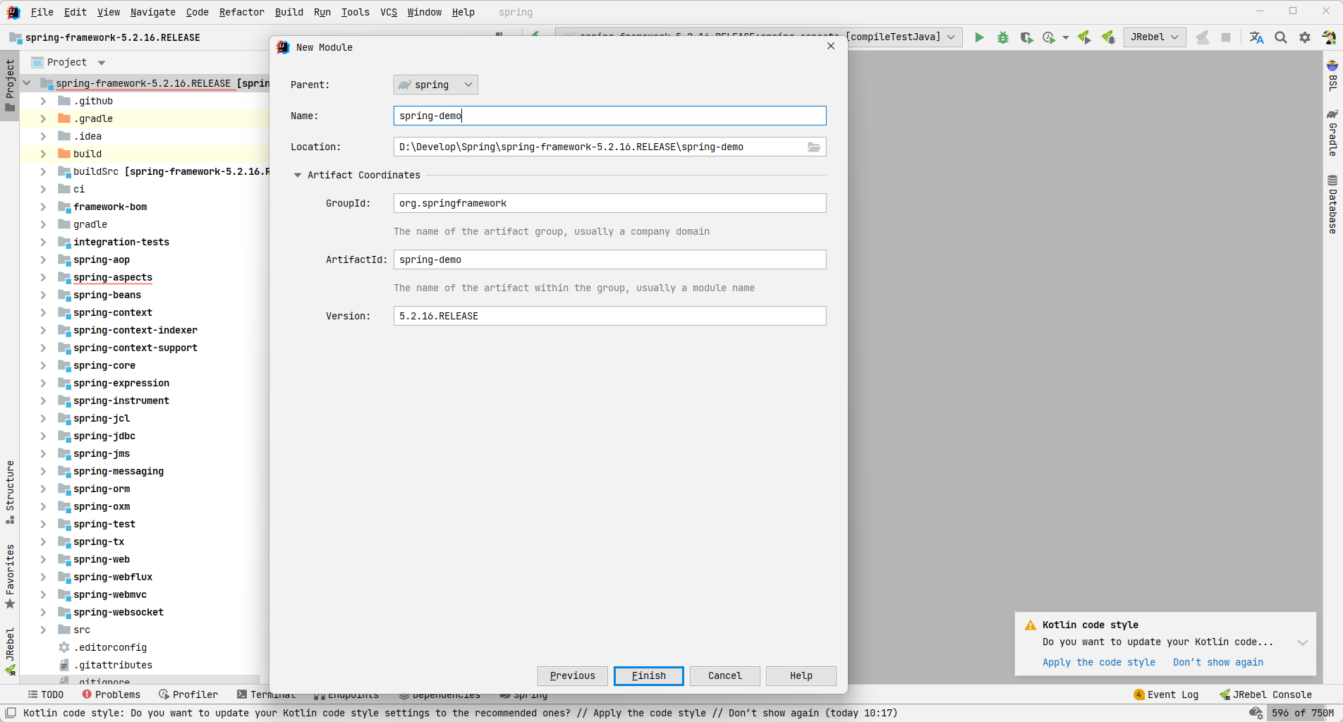Cancel the New Module dialog

[725, 675]
